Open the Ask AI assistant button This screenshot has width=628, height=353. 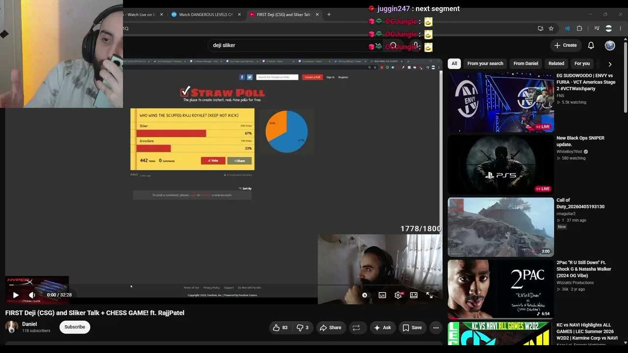[x=382, y=328]
